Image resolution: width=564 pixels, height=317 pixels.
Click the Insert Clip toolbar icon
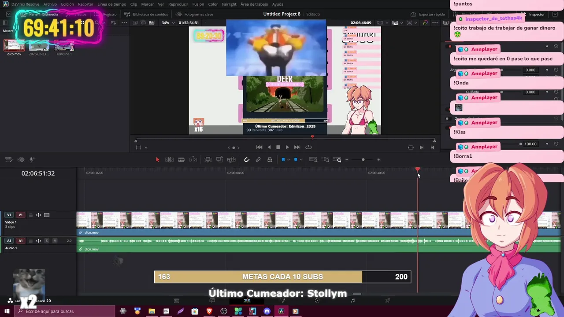(x=208, y=160)
